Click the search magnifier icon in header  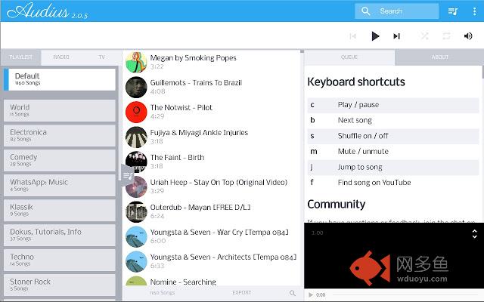[365, 11]
